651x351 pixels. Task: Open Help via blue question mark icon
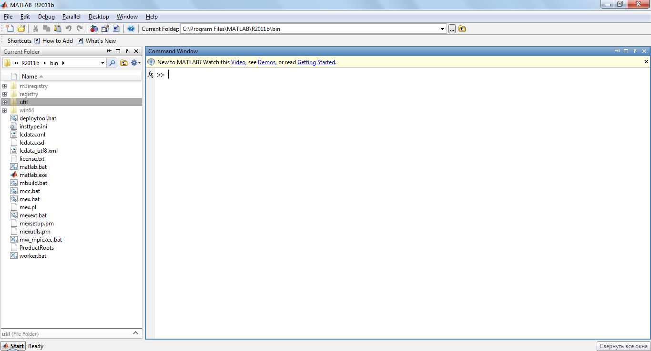point(131,29)
